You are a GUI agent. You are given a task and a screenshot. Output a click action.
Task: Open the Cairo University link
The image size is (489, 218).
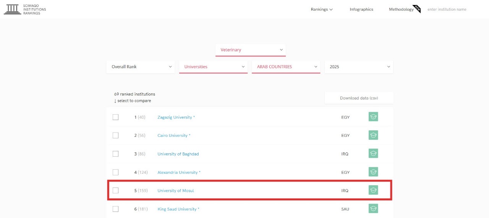[x=173, y=136]
